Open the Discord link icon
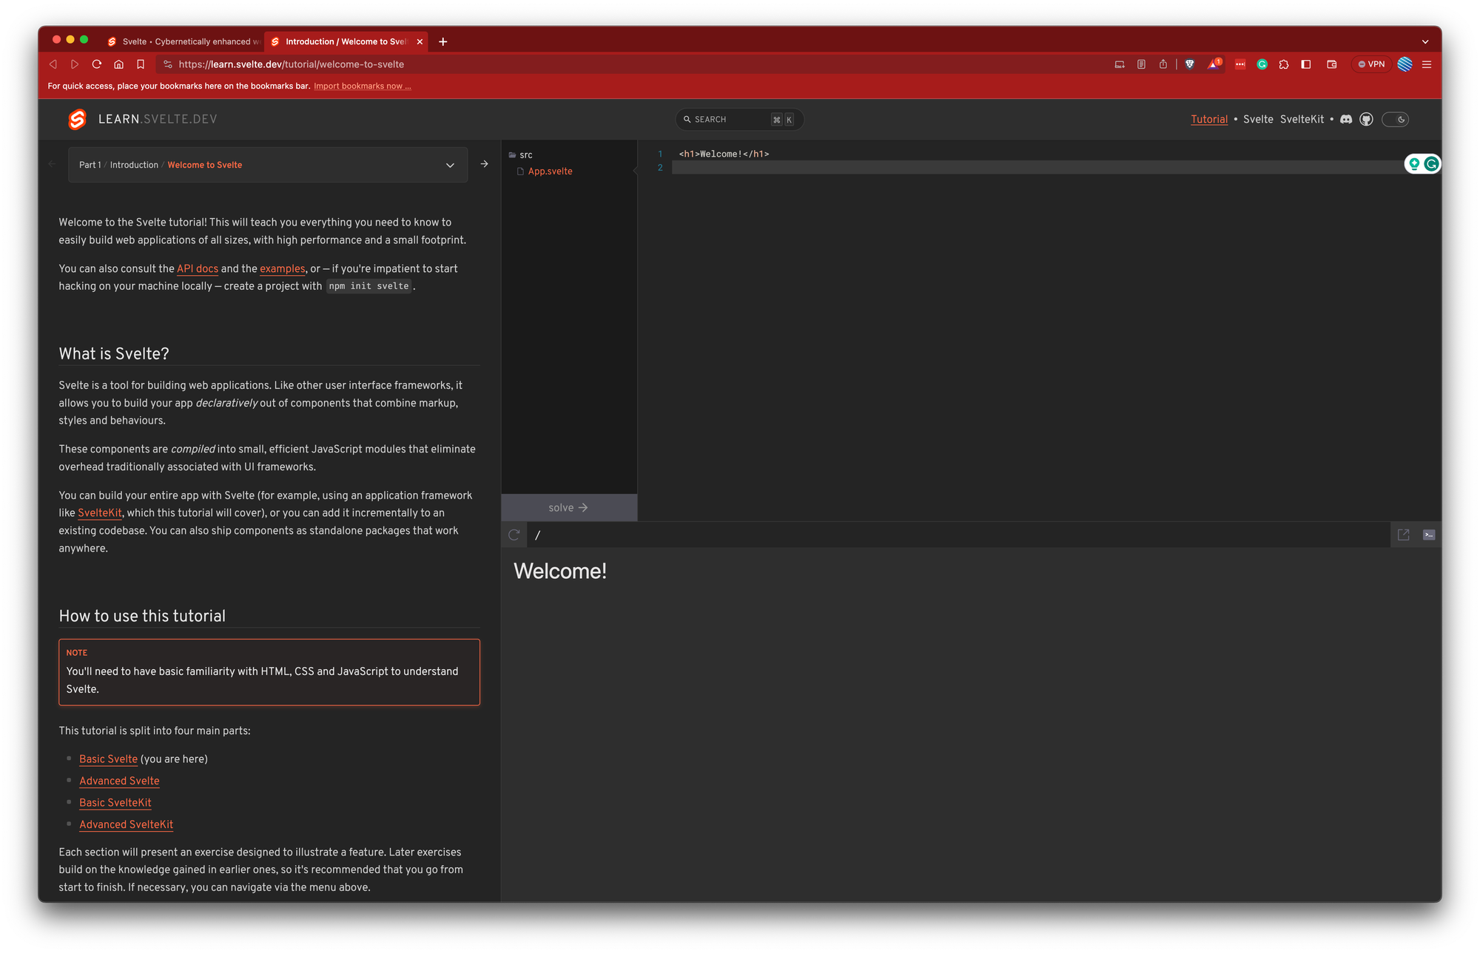The image size is (1480, 953). (x=1346, y=119)
